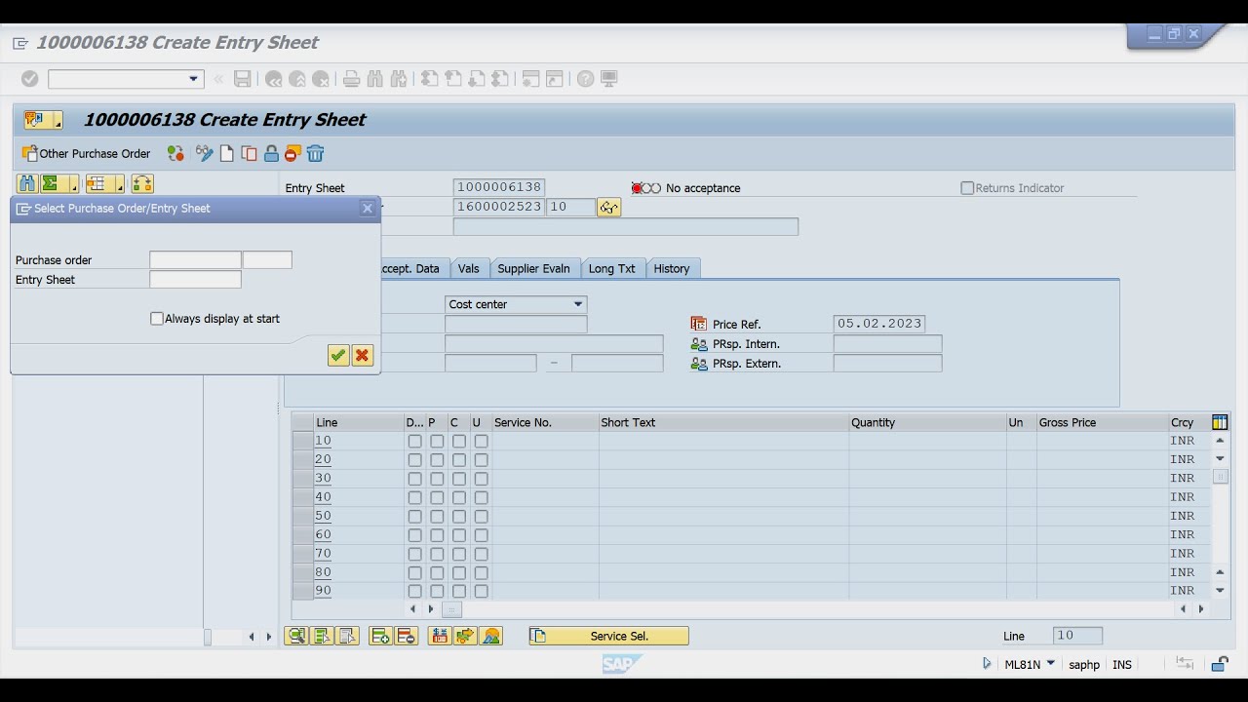This screenshot has width=1248, height=702.
Task: Click the icon beside the purchase order item field
Action: [x=608, y=207]
